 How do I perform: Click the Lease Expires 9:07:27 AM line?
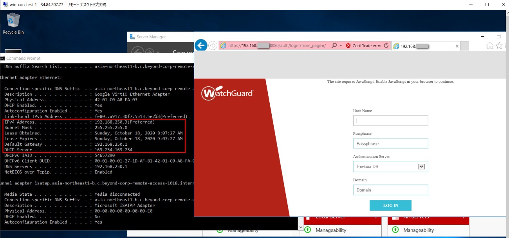point(93,139)
